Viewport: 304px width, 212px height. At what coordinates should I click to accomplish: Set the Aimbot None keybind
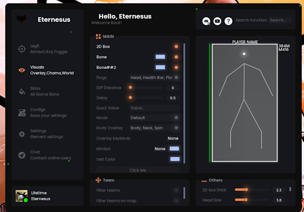160,149
